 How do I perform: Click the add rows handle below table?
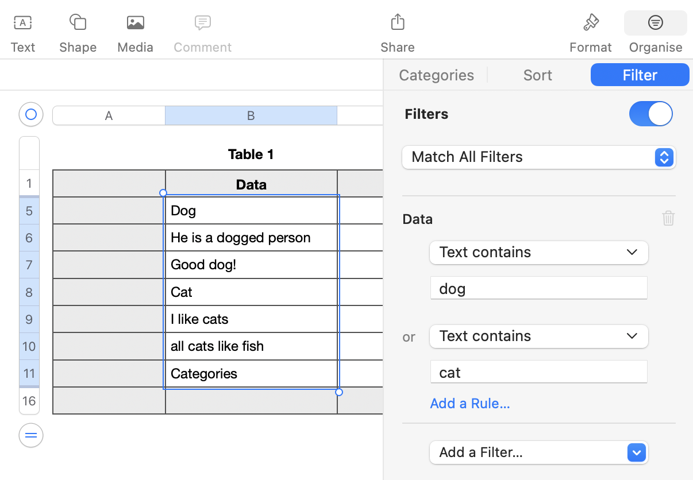[x=31, y=435]
